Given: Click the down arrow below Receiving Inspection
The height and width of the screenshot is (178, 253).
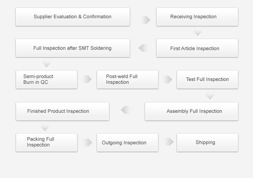Looking at the screenshot, I should [198, 32].
